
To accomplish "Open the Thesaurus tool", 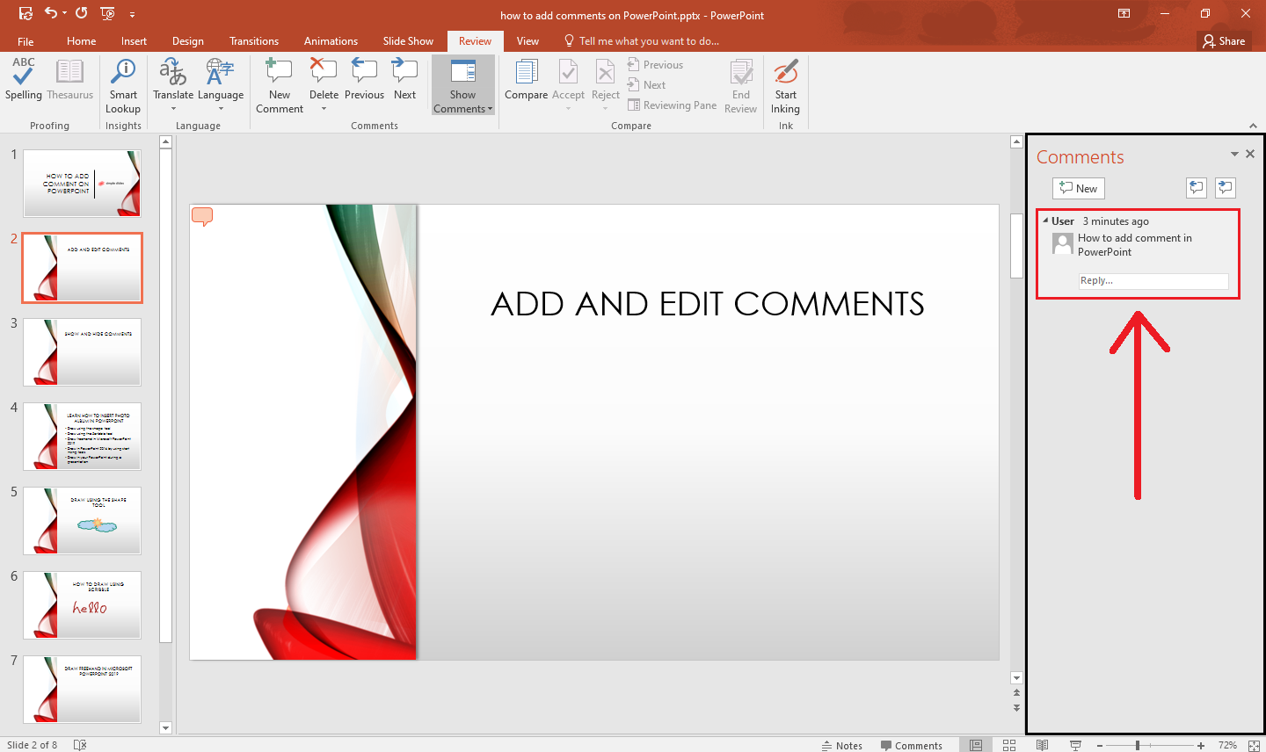I will point(69,80).
